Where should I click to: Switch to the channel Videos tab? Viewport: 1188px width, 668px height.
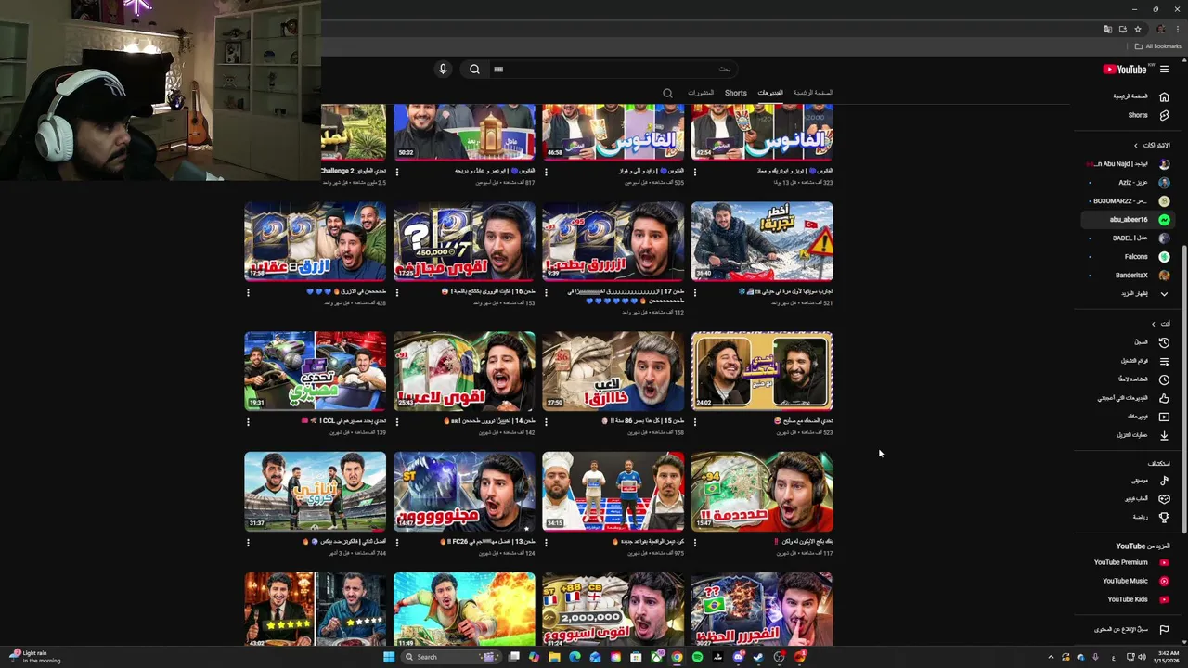coord(770,93)
